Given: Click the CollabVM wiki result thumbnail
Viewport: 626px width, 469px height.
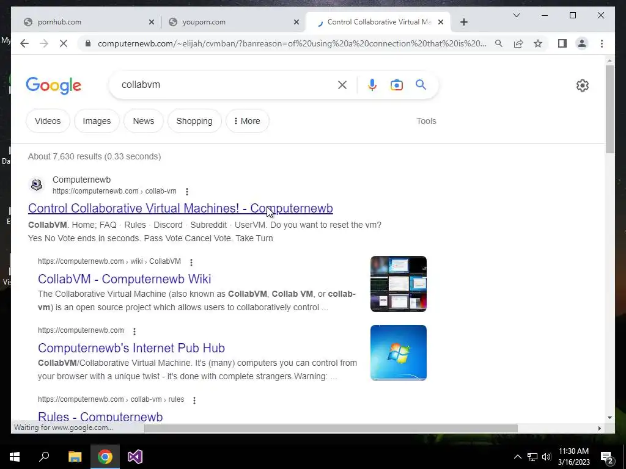Looking at the screenshot, I should (x=399, y=284).
